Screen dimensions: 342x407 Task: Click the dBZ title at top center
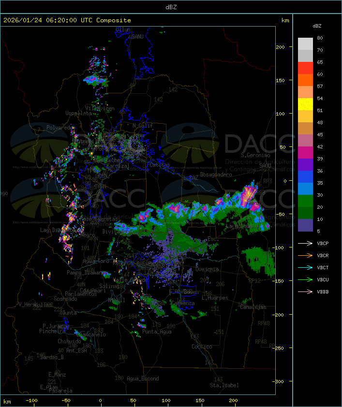(x=171, y=6)
